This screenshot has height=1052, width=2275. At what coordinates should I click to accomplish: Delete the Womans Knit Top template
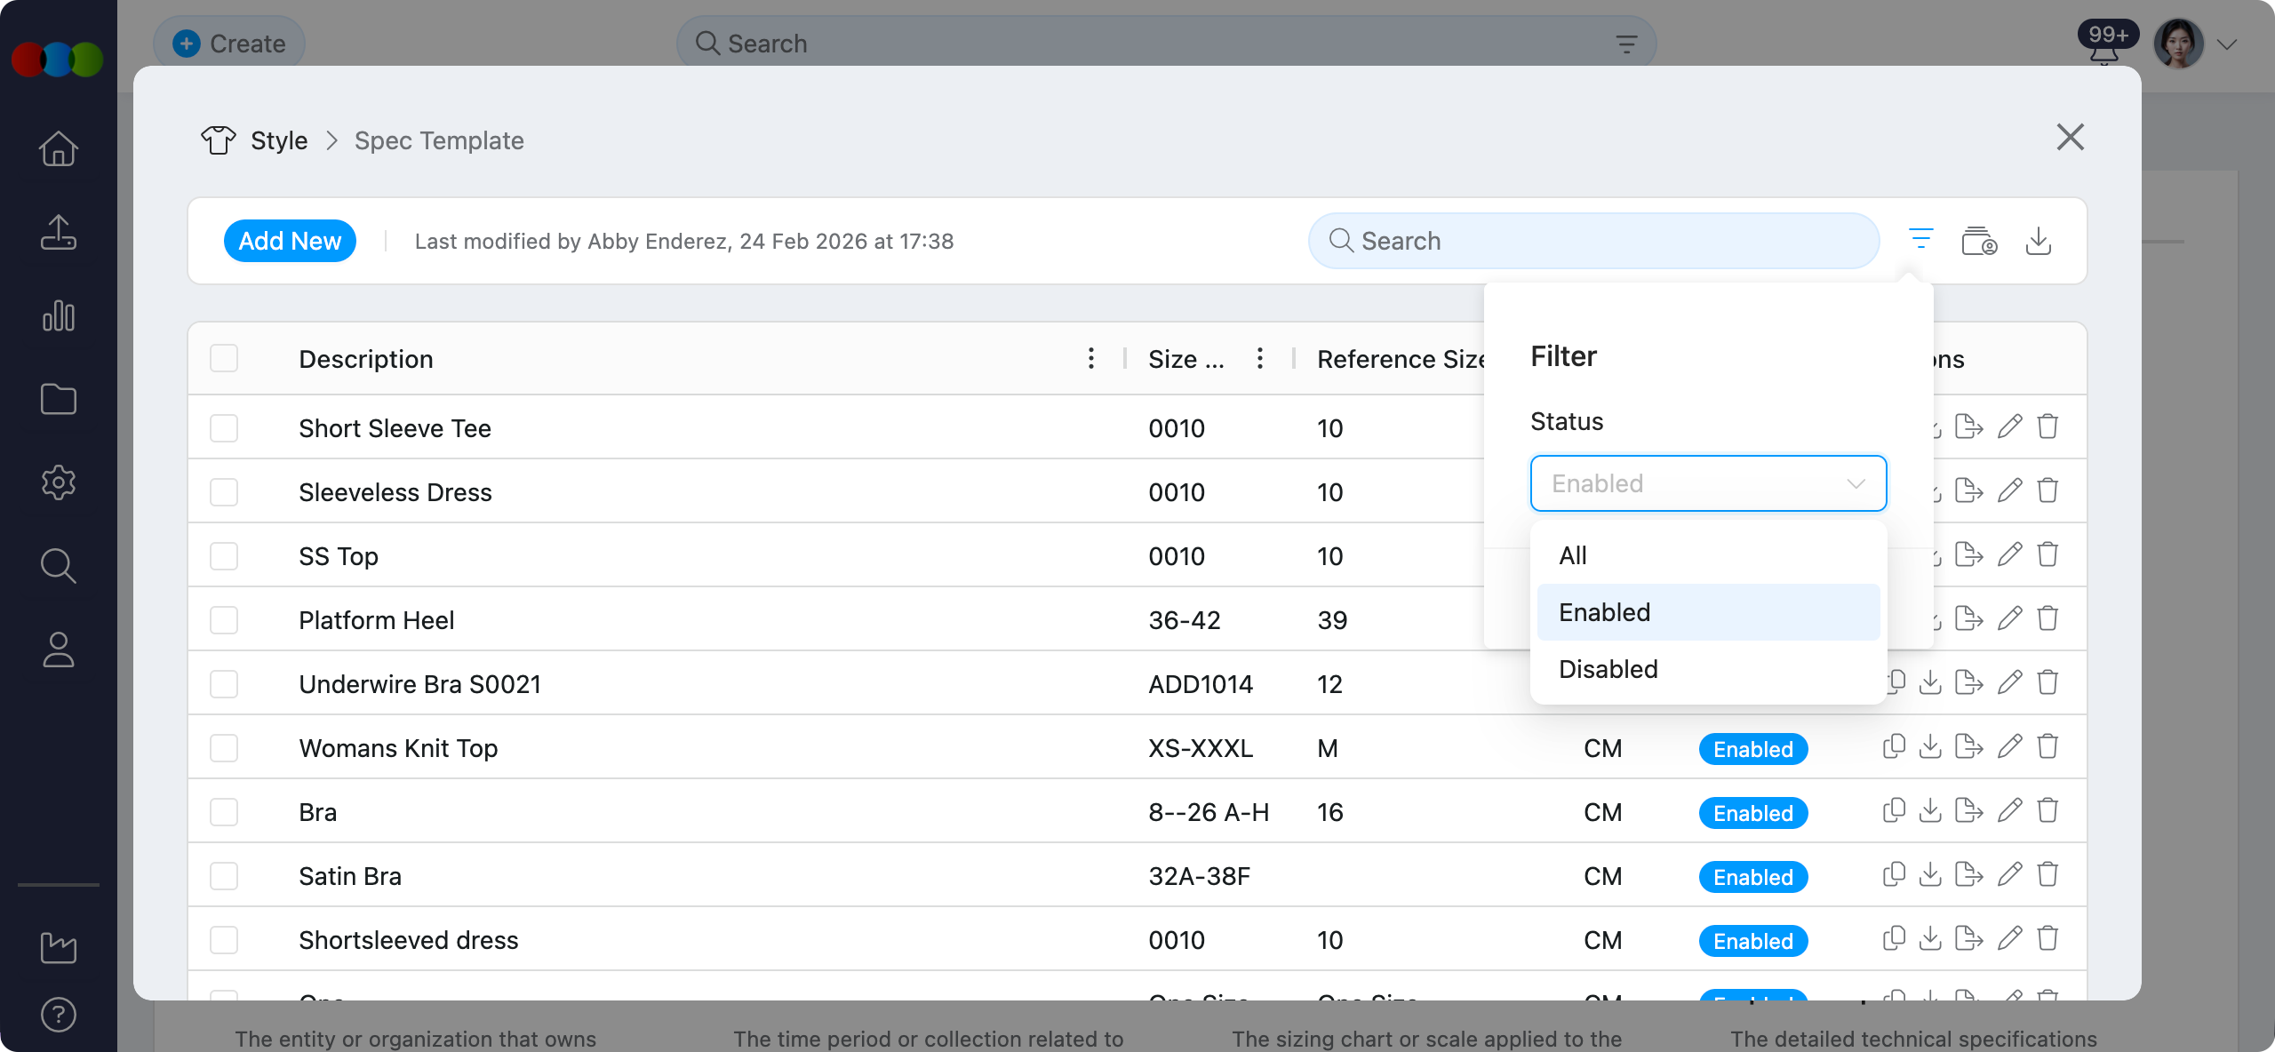[x=2047, y=747]
